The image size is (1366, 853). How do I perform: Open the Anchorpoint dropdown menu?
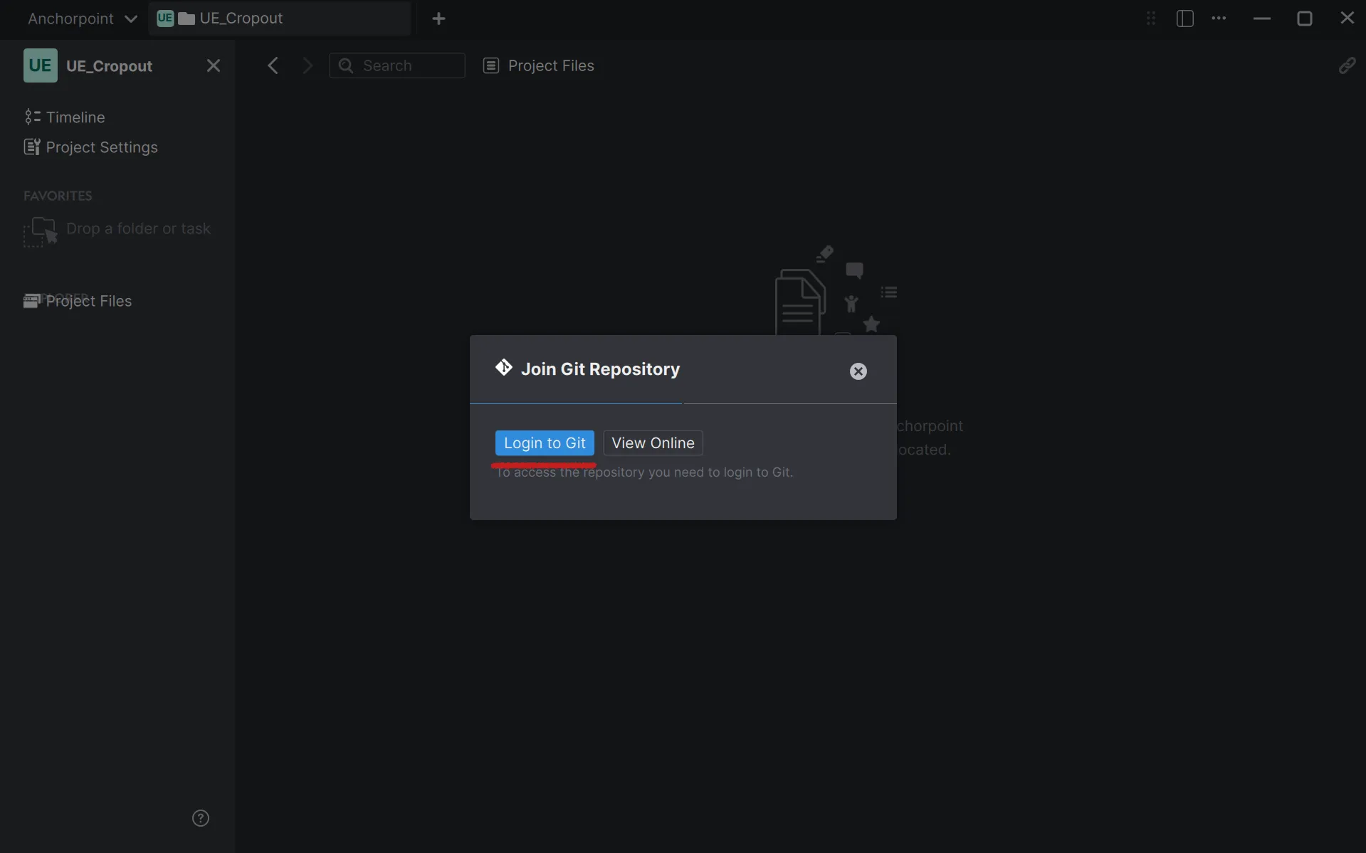point(82,18)
